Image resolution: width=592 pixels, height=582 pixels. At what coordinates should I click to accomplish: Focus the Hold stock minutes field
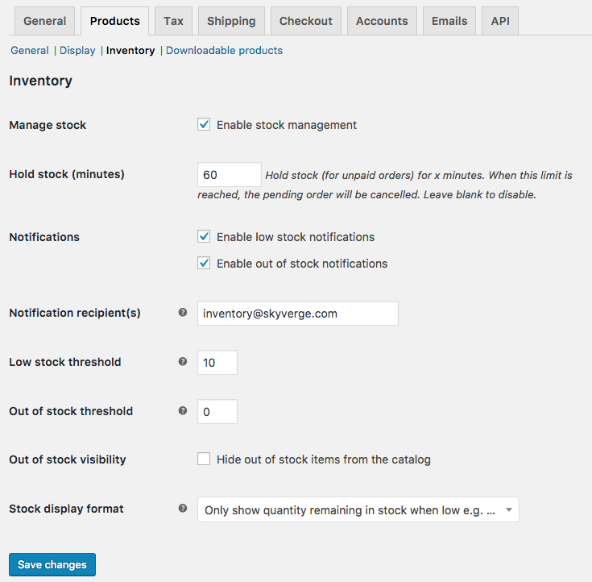click(230, 175)
